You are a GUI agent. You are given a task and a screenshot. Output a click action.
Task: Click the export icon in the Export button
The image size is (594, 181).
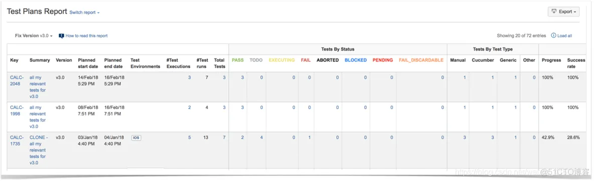pyautogui.click(x=554, y=11)
